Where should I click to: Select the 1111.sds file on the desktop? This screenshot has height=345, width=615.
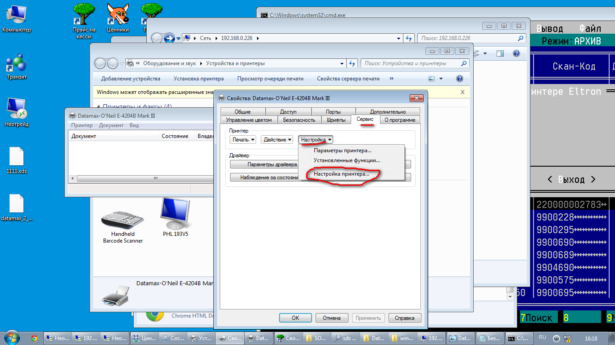17,160
